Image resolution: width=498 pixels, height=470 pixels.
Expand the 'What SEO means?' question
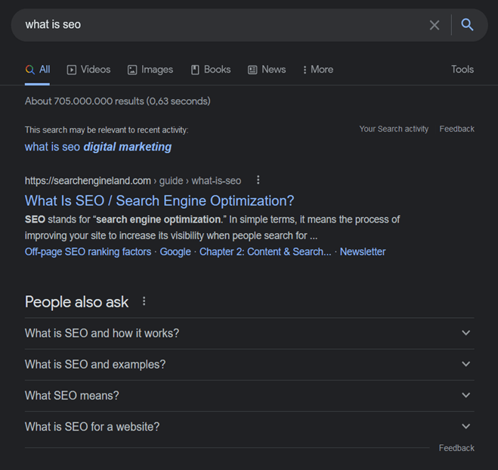[249, 395]
